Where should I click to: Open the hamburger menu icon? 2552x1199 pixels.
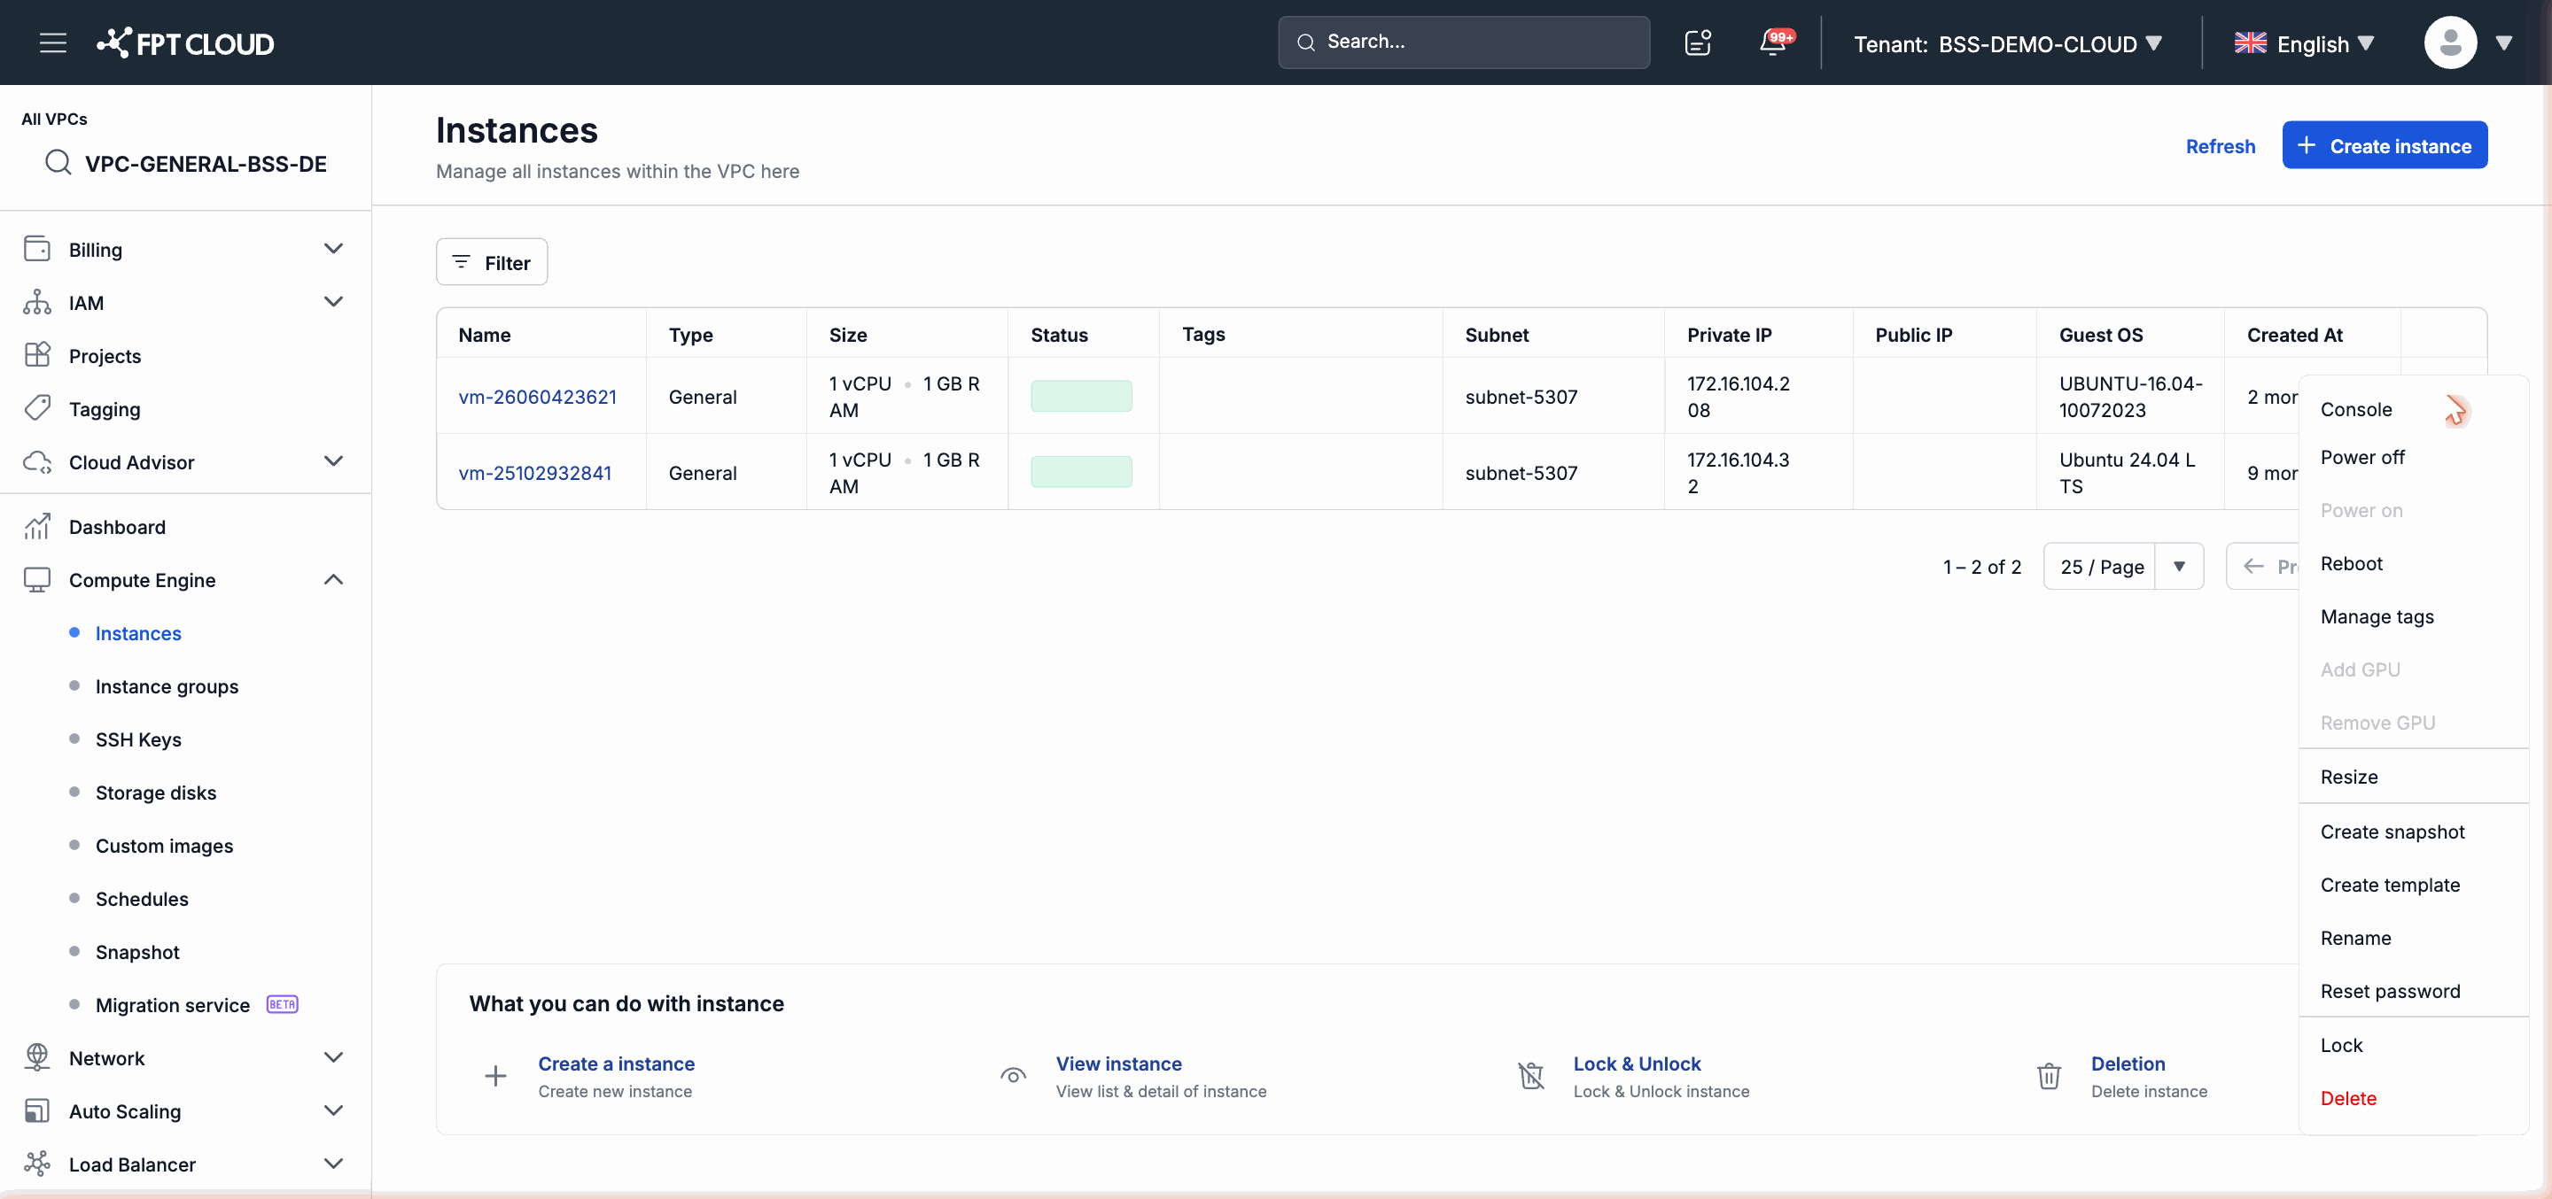click(52, 43)
